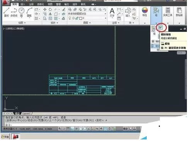Toggle Object Snap in status bar
The width and height of the screenshot is (190, 141).
click(81, 128)
